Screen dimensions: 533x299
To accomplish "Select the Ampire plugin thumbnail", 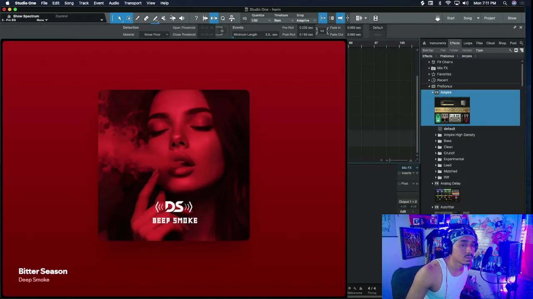I will 452,110.
